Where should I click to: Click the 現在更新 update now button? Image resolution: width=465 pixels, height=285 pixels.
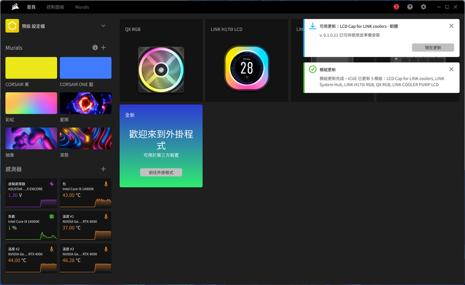433,48
